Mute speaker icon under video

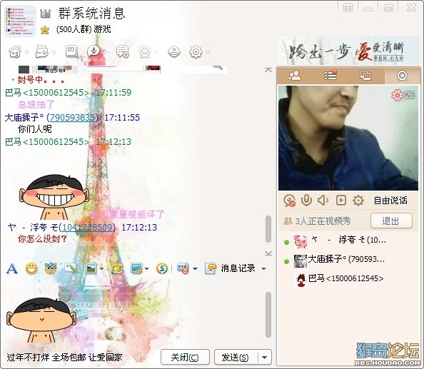(323, 201)
